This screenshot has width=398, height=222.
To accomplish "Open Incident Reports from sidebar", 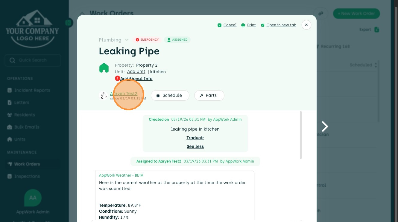I will [32, 90].
